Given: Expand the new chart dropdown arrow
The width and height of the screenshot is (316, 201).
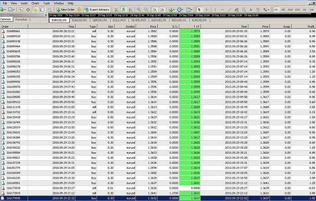Looking at the screenshot, I should pos(5,10).
